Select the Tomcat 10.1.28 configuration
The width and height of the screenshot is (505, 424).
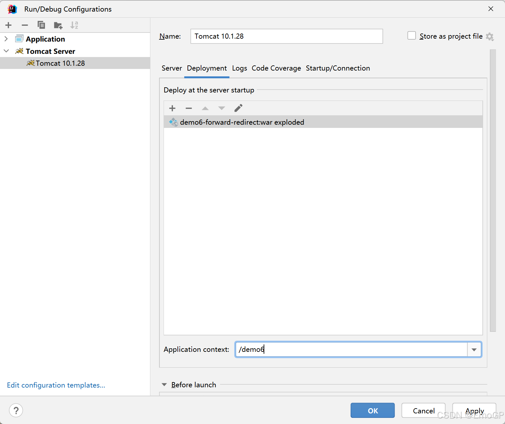point(75,63)
